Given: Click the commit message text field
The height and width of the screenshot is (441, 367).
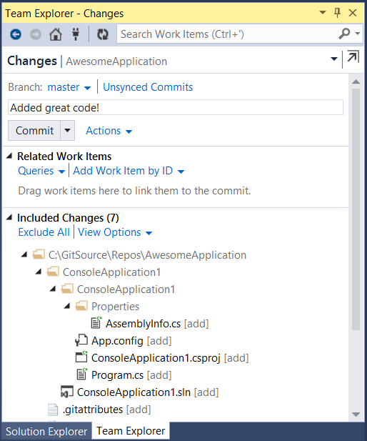Looking at the screenshot, I should click(176, 107).
